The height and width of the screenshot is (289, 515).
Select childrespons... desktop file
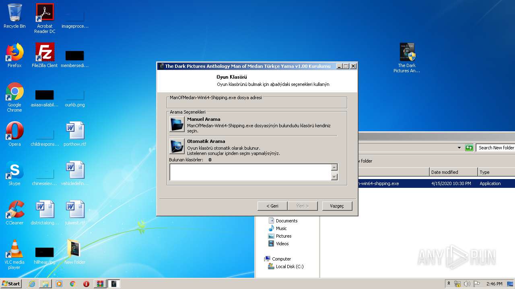pyautogui.click(x=45, y=136)
